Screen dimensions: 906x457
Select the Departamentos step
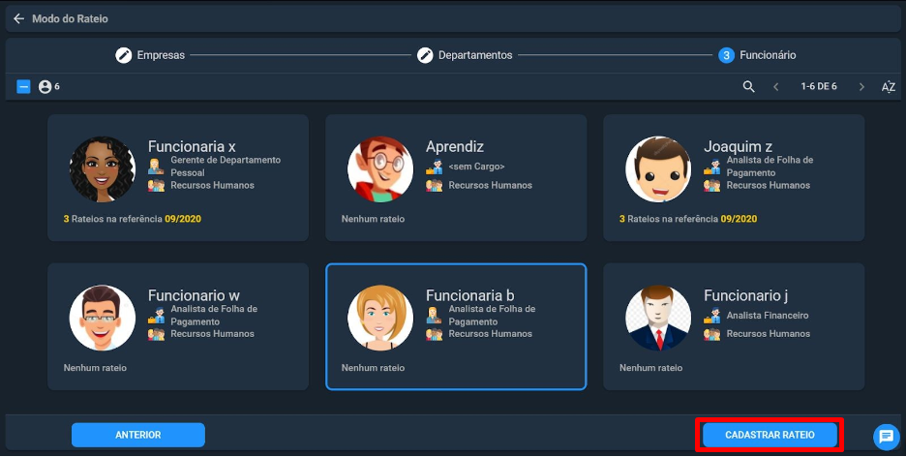tap(466, 55)
